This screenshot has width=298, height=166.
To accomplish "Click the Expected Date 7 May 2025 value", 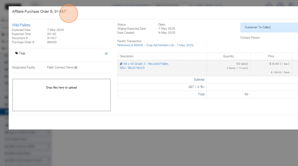I will (56, 30).
